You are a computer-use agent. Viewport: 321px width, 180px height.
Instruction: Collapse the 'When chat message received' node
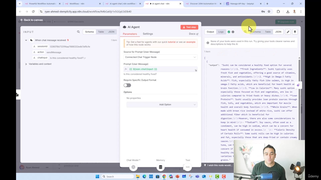[x=26, y=40]
